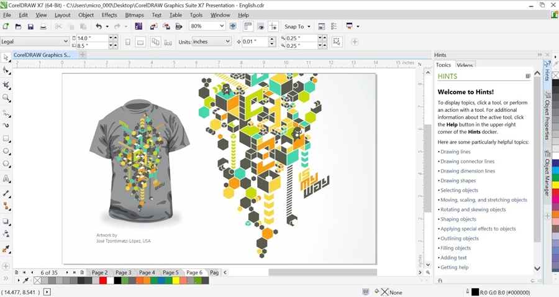Viewport: 559px width, 297px height.
Task: Select the Text tool
Action: point(6,179)
